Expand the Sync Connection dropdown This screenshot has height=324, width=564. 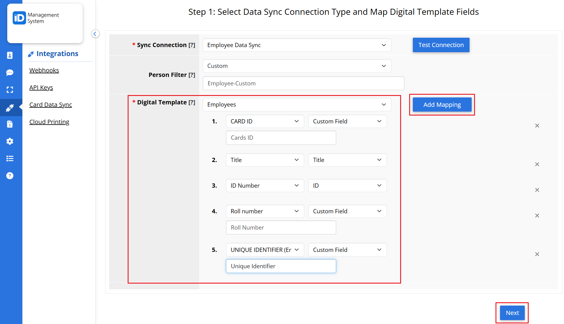coord(297,45)
